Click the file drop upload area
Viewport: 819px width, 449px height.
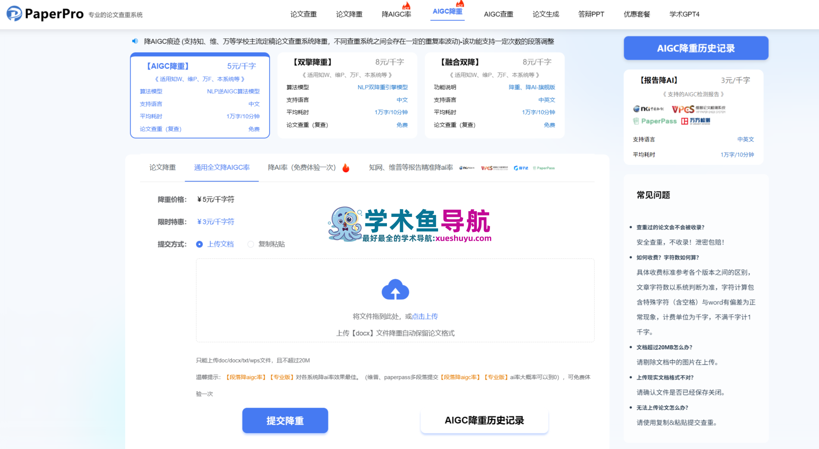click(x=395, y=300)
